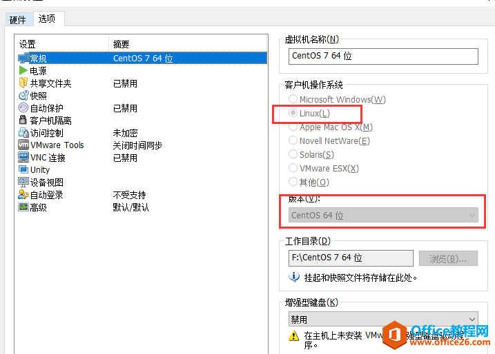Image resolution: width=495 pixels, height=354 pixels.
Task: Click the CentOS 7 64 位 summary cell
Action: (x=143, y=59)
